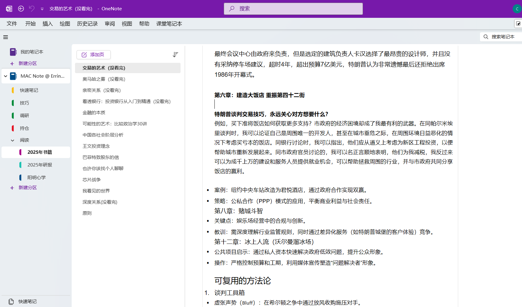This screenshot has width=522, height=307.
Task: Open the 我的笔记本 notebook
Action: pyautogui.click(x=32, y=52)
